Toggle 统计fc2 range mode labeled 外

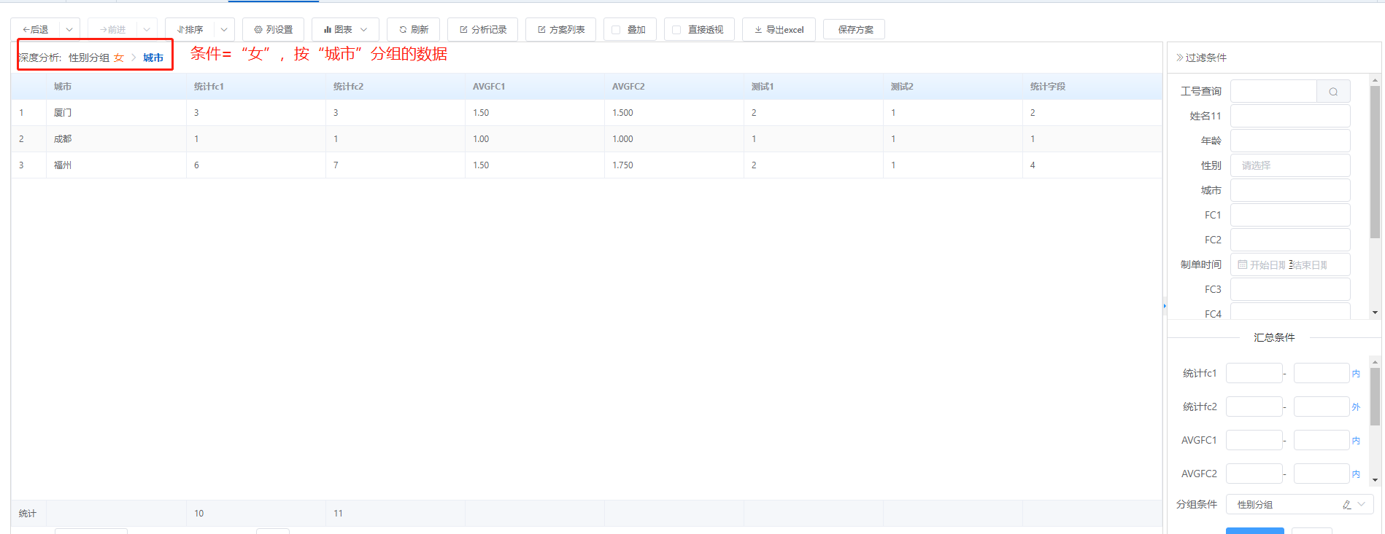(1356, 407)
